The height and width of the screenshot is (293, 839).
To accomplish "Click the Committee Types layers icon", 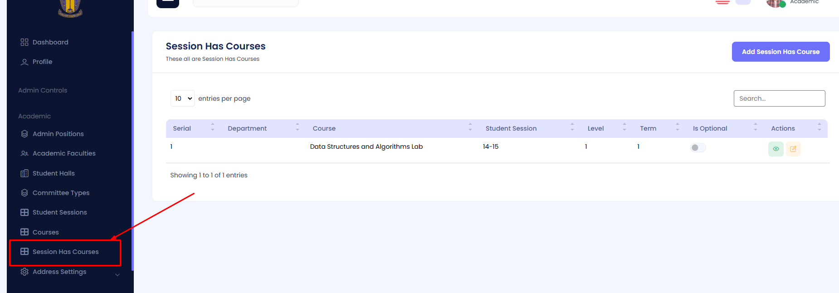I will click(x=24, y=193).
